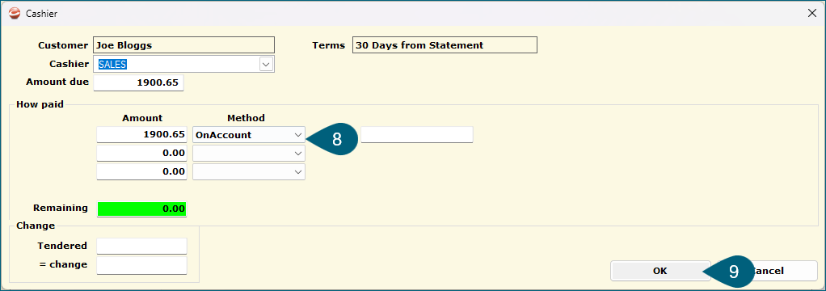Image resolution: width=826 pixels, height=291 pixels.
Task: Click the second payment amount field
Action: pos(141,154)
